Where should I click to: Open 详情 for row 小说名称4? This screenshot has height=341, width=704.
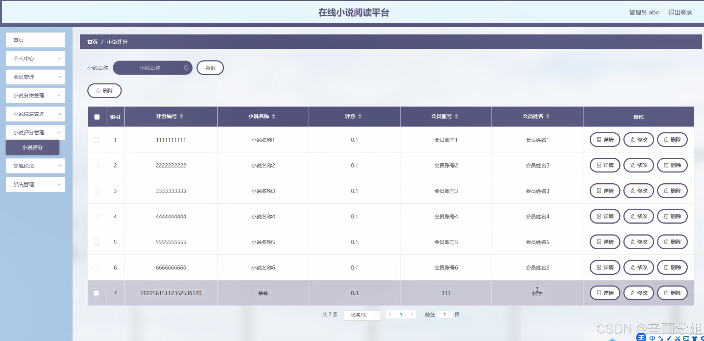[x=605, y=216]
